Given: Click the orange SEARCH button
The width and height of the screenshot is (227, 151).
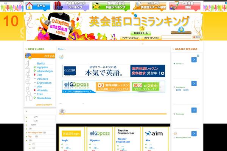Looking at the screenshot, I should click(197, 37).
